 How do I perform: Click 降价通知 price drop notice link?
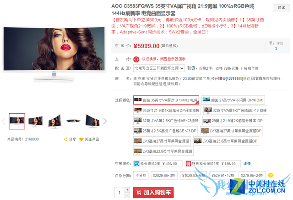169,46
